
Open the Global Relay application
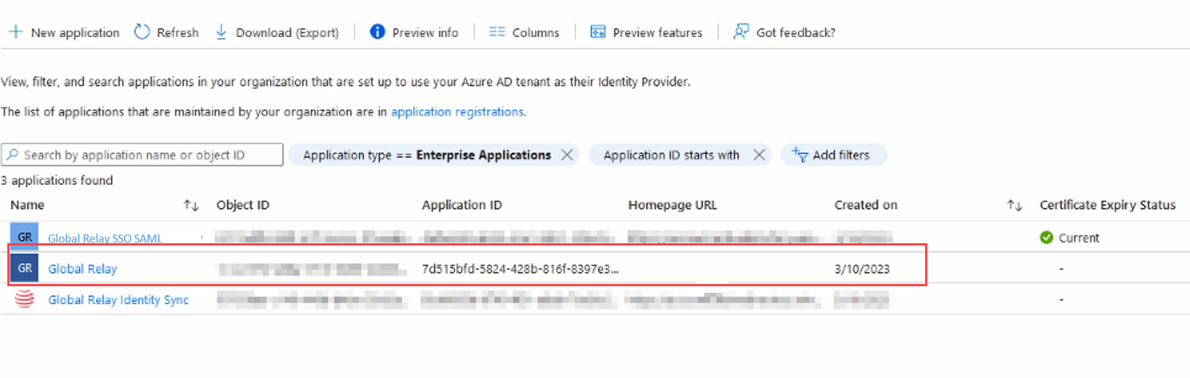[82, 269]
